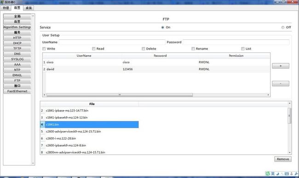Open the 服务 section header

click(x=17, y=32)
